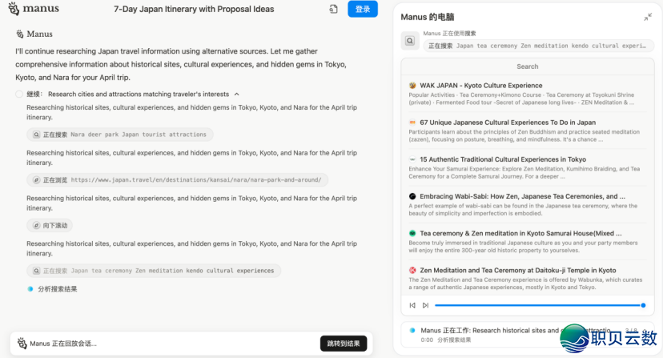Open Tea ceremony & Zen meditation Samurai House result
The height and width of the screenshot is (358, 663).
tap(520, 233)
